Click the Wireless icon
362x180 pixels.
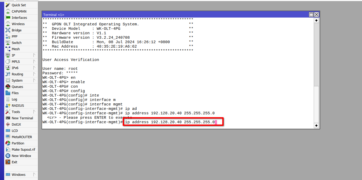18,24
